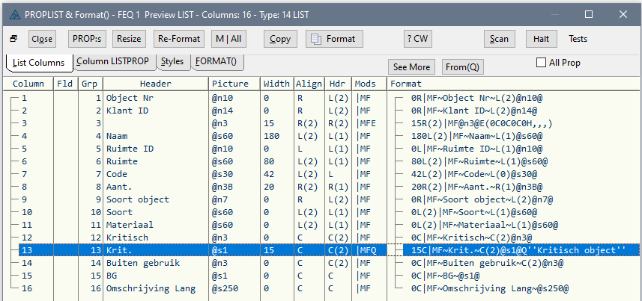Expand the format entry for Object Nr
Screen dimensions: 642x301
click(397, 98)
